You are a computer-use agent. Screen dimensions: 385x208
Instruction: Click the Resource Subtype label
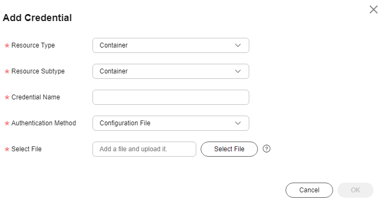point(38,71)
